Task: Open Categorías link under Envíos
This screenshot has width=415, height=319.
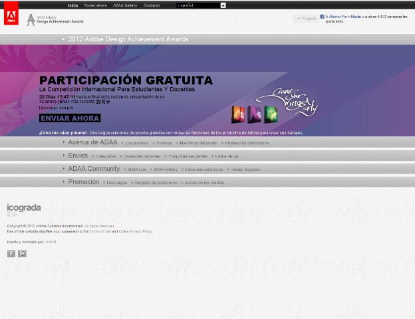Action: click(x=106, y=156)
